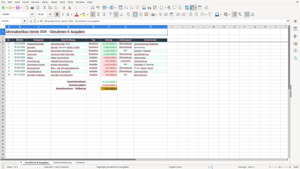Click the formula input line
The height and width of the screenshot is (169, 300).
[164, 21]
